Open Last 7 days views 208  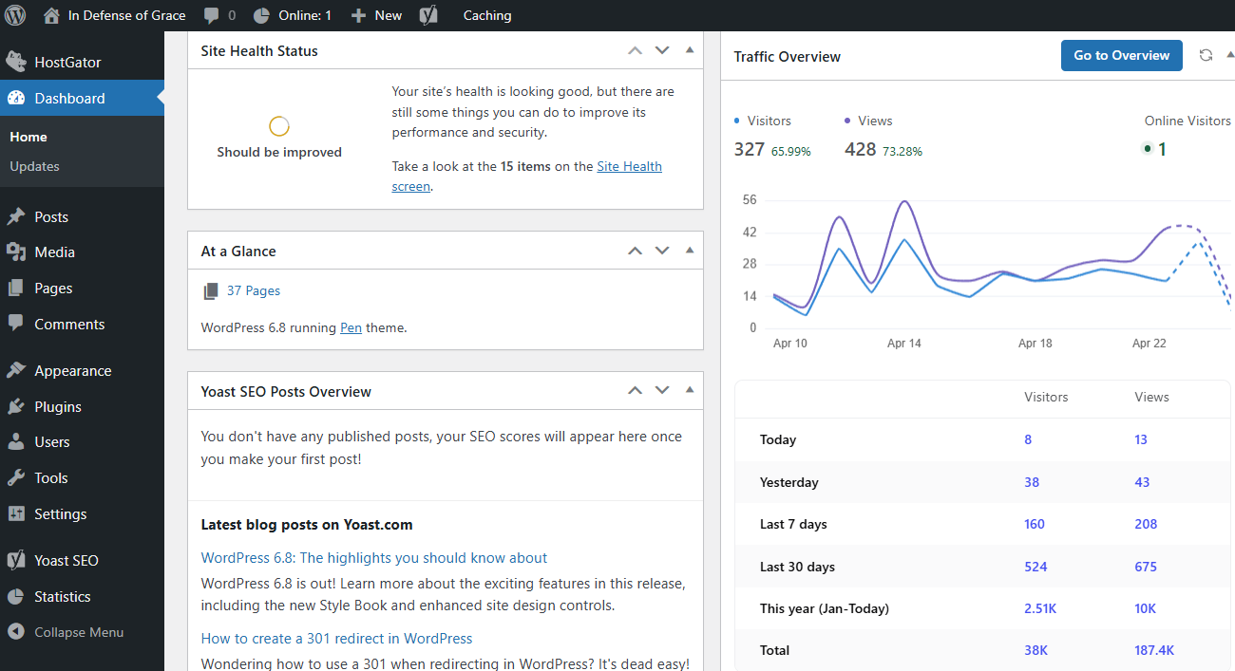(x=1146, y=524)
